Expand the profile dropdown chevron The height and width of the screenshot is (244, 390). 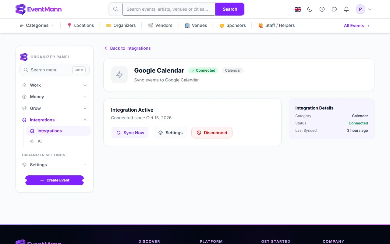point(370,9)
